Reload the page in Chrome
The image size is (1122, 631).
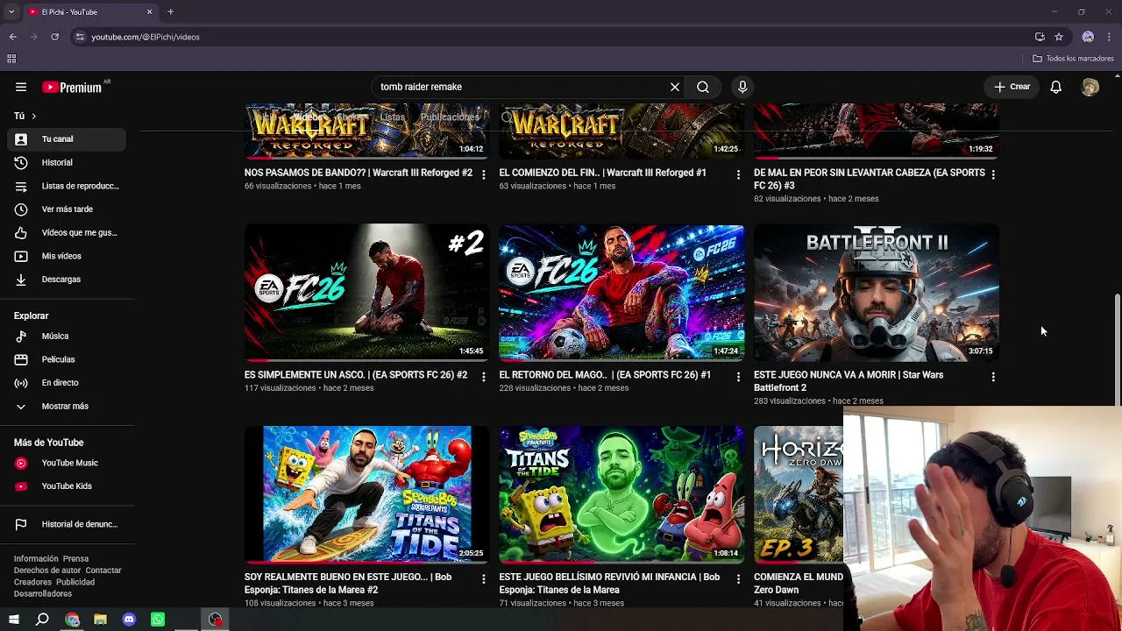(54, 37)
